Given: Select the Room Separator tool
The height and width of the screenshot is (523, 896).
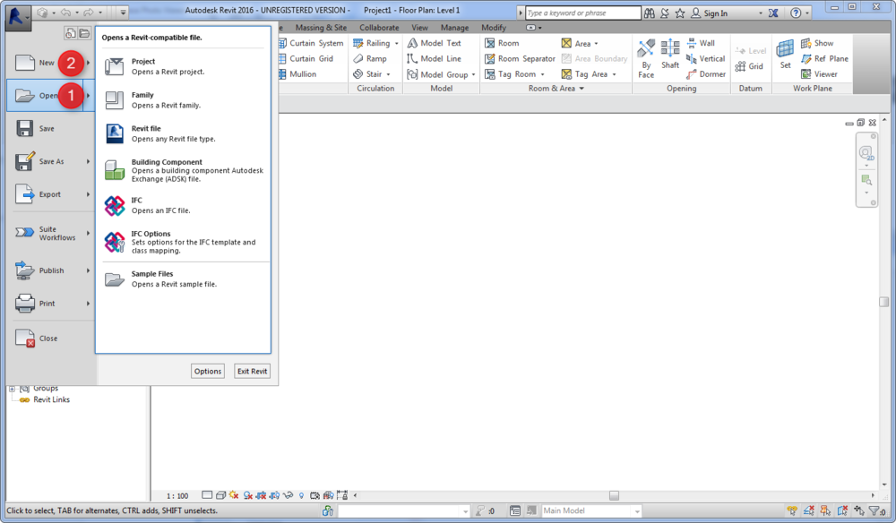Looking at the screenshot, I should coord(520,58).
